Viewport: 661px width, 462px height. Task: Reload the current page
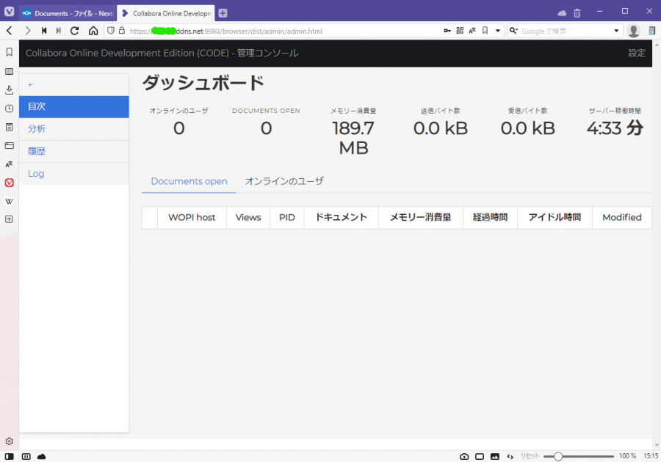74,31
